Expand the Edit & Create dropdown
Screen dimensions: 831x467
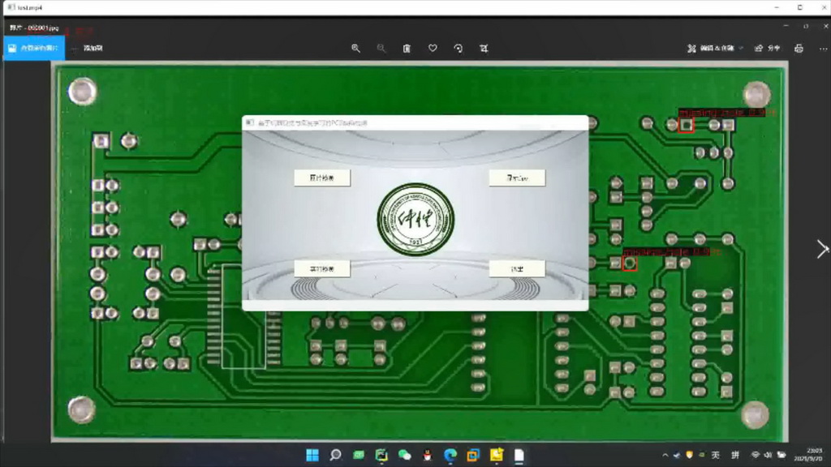717,49
